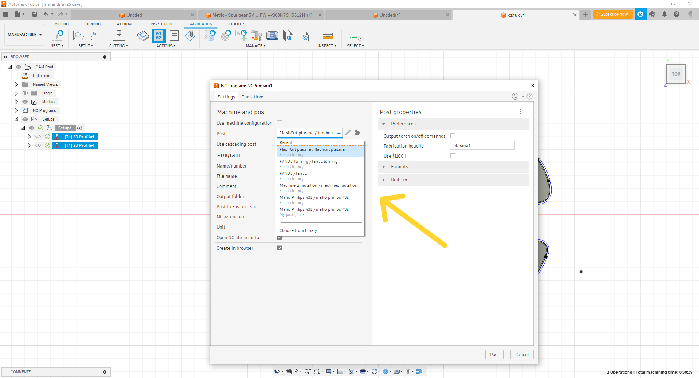Image resolution: width=699 pixels, height=378 pixels.
Task: Check Output torch on/off commands
Action: tap(453, 136)
